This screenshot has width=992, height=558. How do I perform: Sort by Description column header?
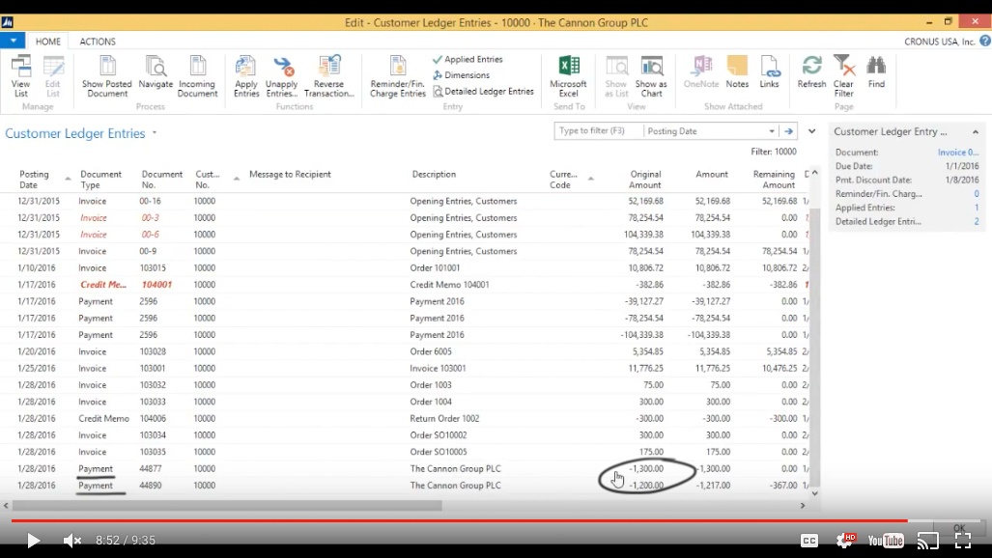(434, 174)
